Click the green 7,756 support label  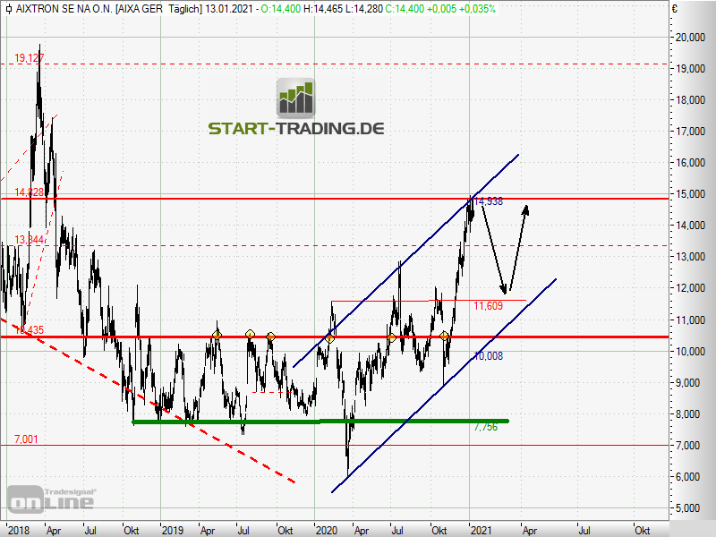(x=484, y=427)
